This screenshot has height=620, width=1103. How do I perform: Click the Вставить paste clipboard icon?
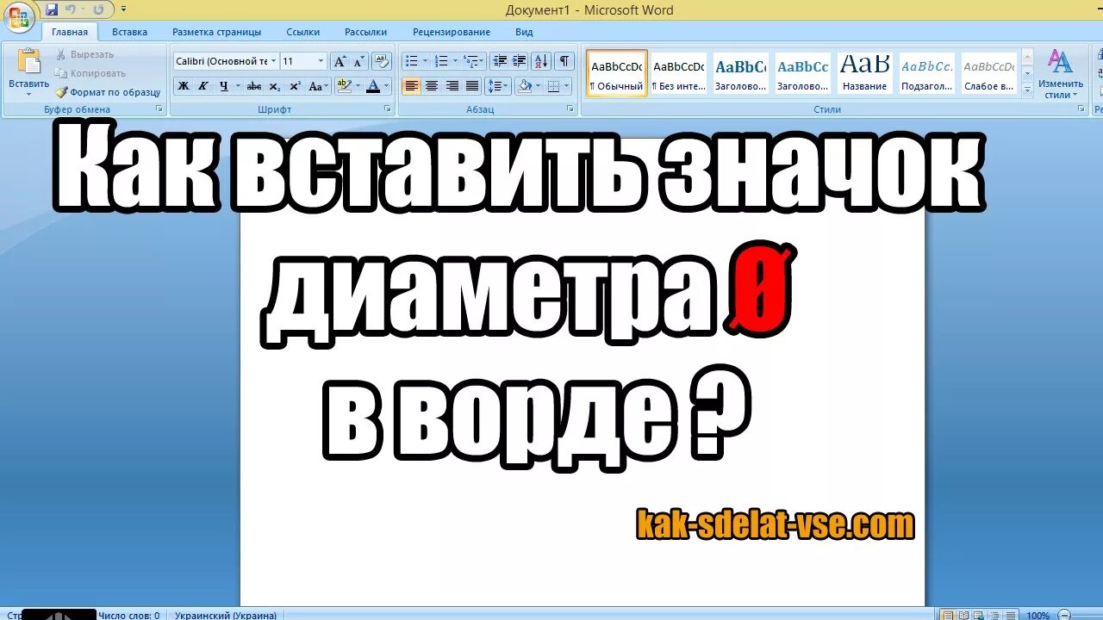[29, 62]
